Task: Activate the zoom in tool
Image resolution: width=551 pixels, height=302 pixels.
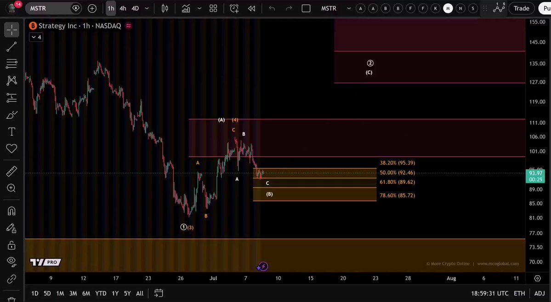Action: 11,188
